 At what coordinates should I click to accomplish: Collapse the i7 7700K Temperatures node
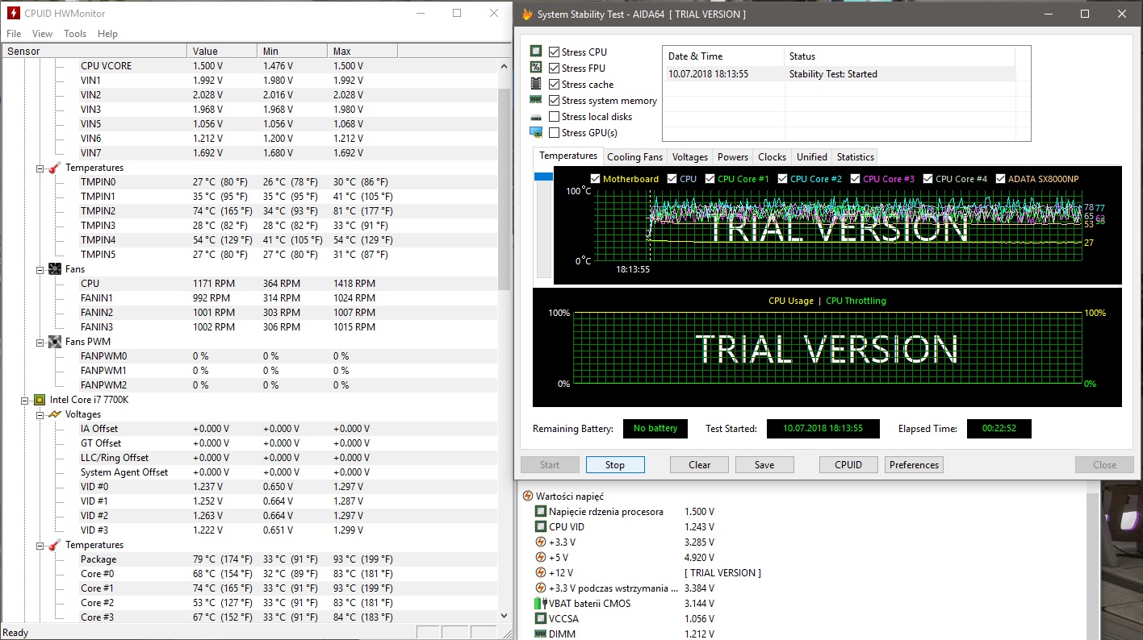(x=40, y=545)
